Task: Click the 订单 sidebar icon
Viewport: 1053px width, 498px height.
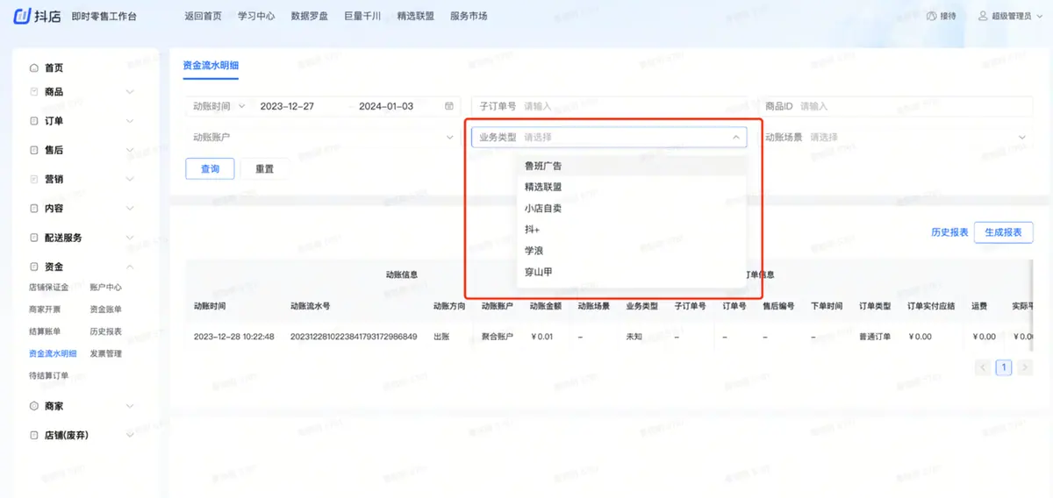Action: click(34, 121)
